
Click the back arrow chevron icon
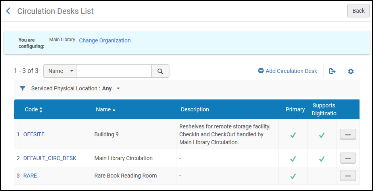click(8, 11)
